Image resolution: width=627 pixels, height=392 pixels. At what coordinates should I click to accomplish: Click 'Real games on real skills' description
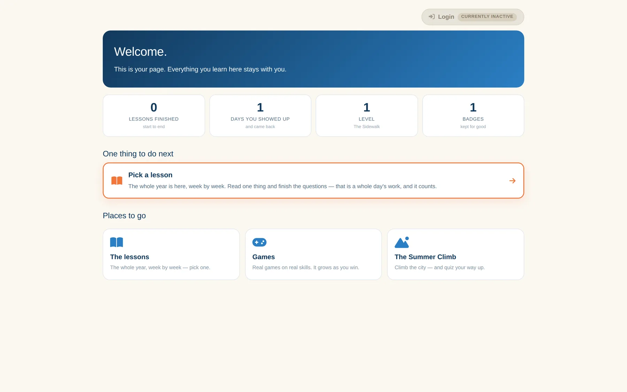(305, 268)
